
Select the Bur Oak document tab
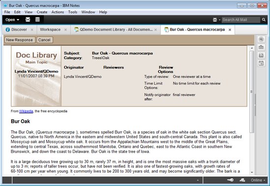tap(197, 29)
